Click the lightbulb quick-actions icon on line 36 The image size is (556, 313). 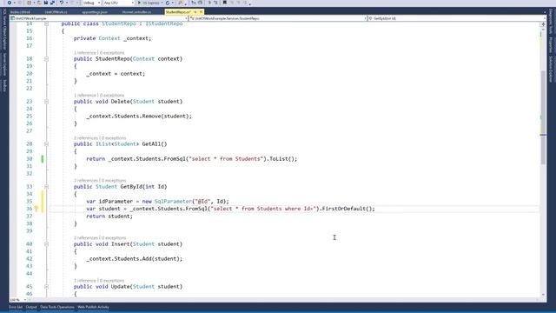tap(36, 209)
